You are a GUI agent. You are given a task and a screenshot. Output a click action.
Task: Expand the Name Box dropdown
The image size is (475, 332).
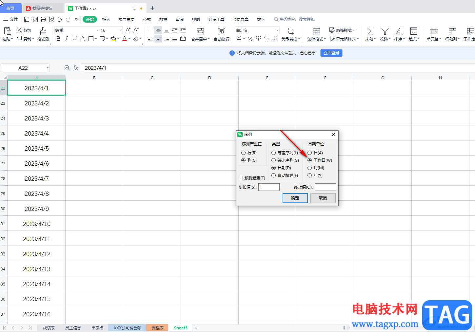point(48,68)
